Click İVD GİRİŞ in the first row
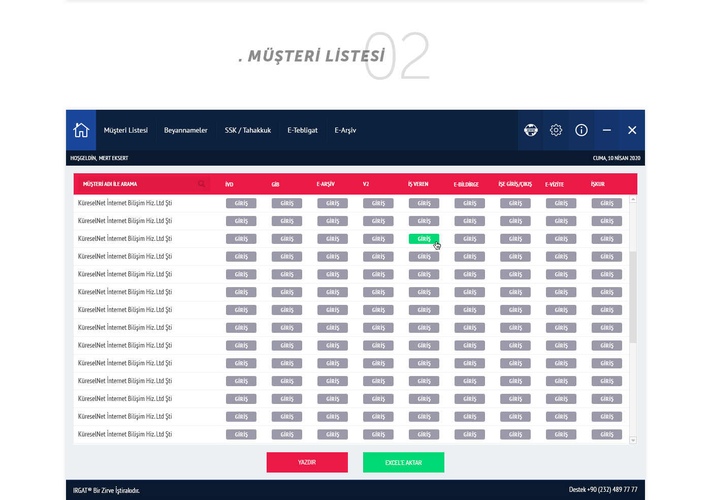The width and height of the screenshot is (711, 500). pos(241,203)
